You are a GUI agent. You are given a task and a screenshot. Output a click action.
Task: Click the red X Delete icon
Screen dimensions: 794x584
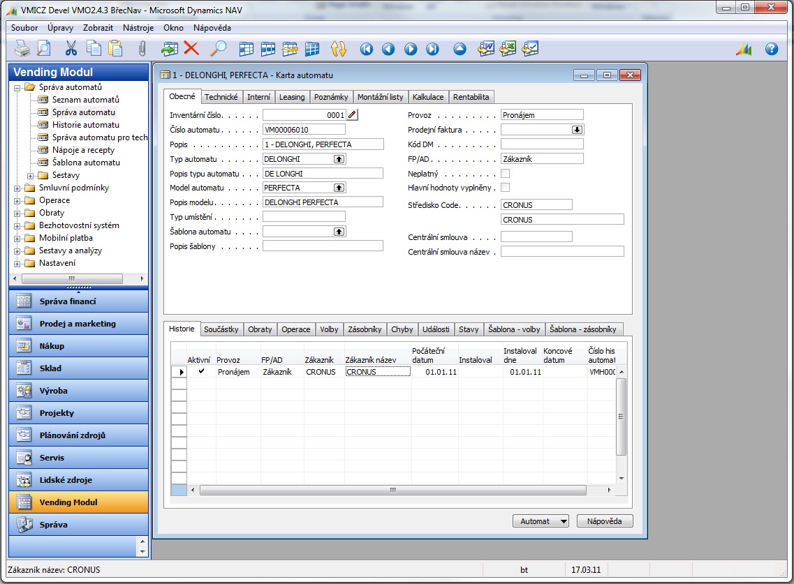(191, 49)
